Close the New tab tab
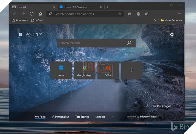The width and height of the screenshot is (196, 134). pyautogui.click(x=54, y=7)
